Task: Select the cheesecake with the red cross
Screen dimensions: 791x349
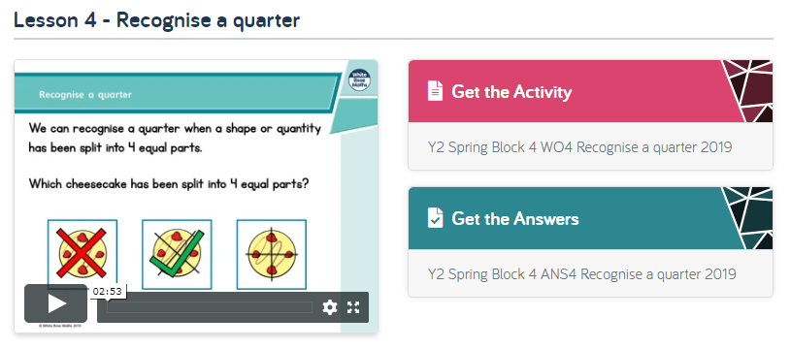Action: point(82,254)
